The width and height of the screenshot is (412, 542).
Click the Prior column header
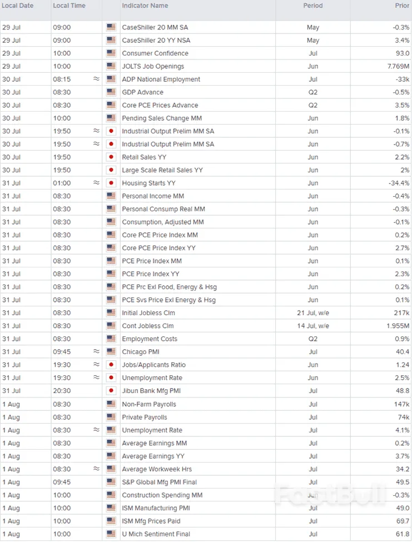point(401,6)
